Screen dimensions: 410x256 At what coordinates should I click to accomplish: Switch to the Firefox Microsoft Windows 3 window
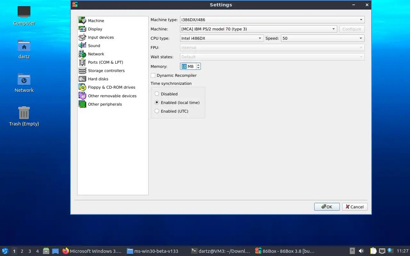pyautogui.click(x=92, y=251)
